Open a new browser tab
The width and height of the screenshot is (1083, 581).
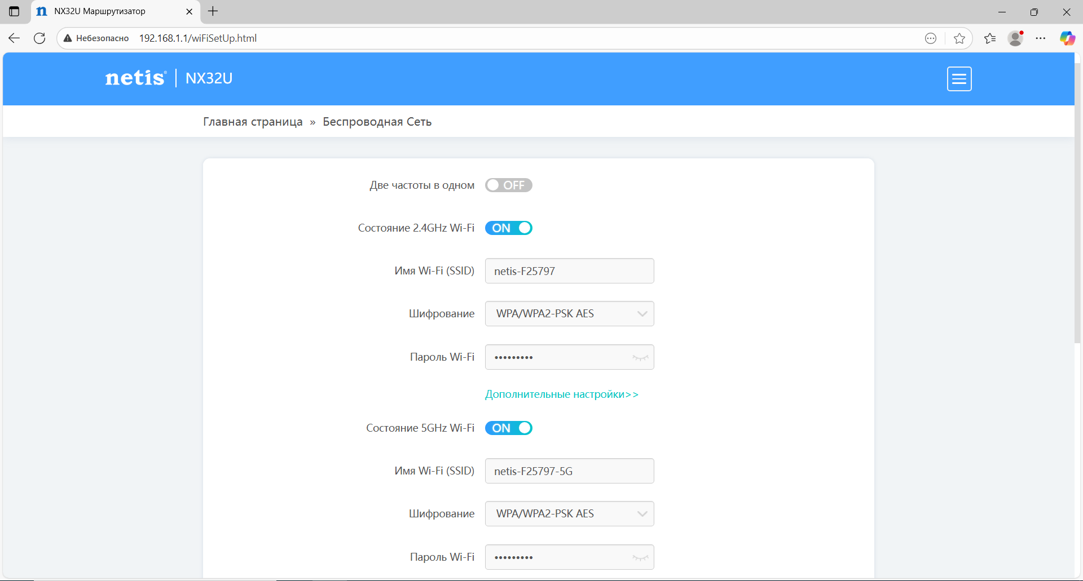click(213, 11)
